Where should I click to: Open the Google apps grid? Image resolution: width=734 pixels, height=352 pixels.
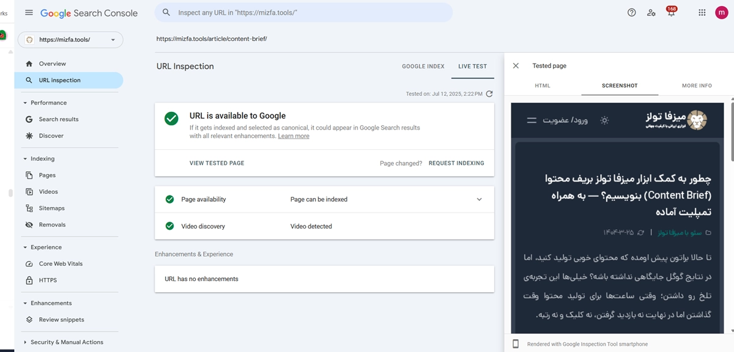coord(702,13)
